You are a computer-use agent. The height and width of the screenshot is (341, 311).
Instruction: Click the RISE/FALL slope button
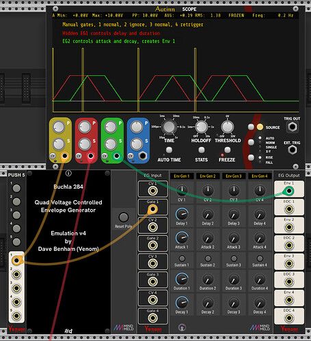[251, 157]
